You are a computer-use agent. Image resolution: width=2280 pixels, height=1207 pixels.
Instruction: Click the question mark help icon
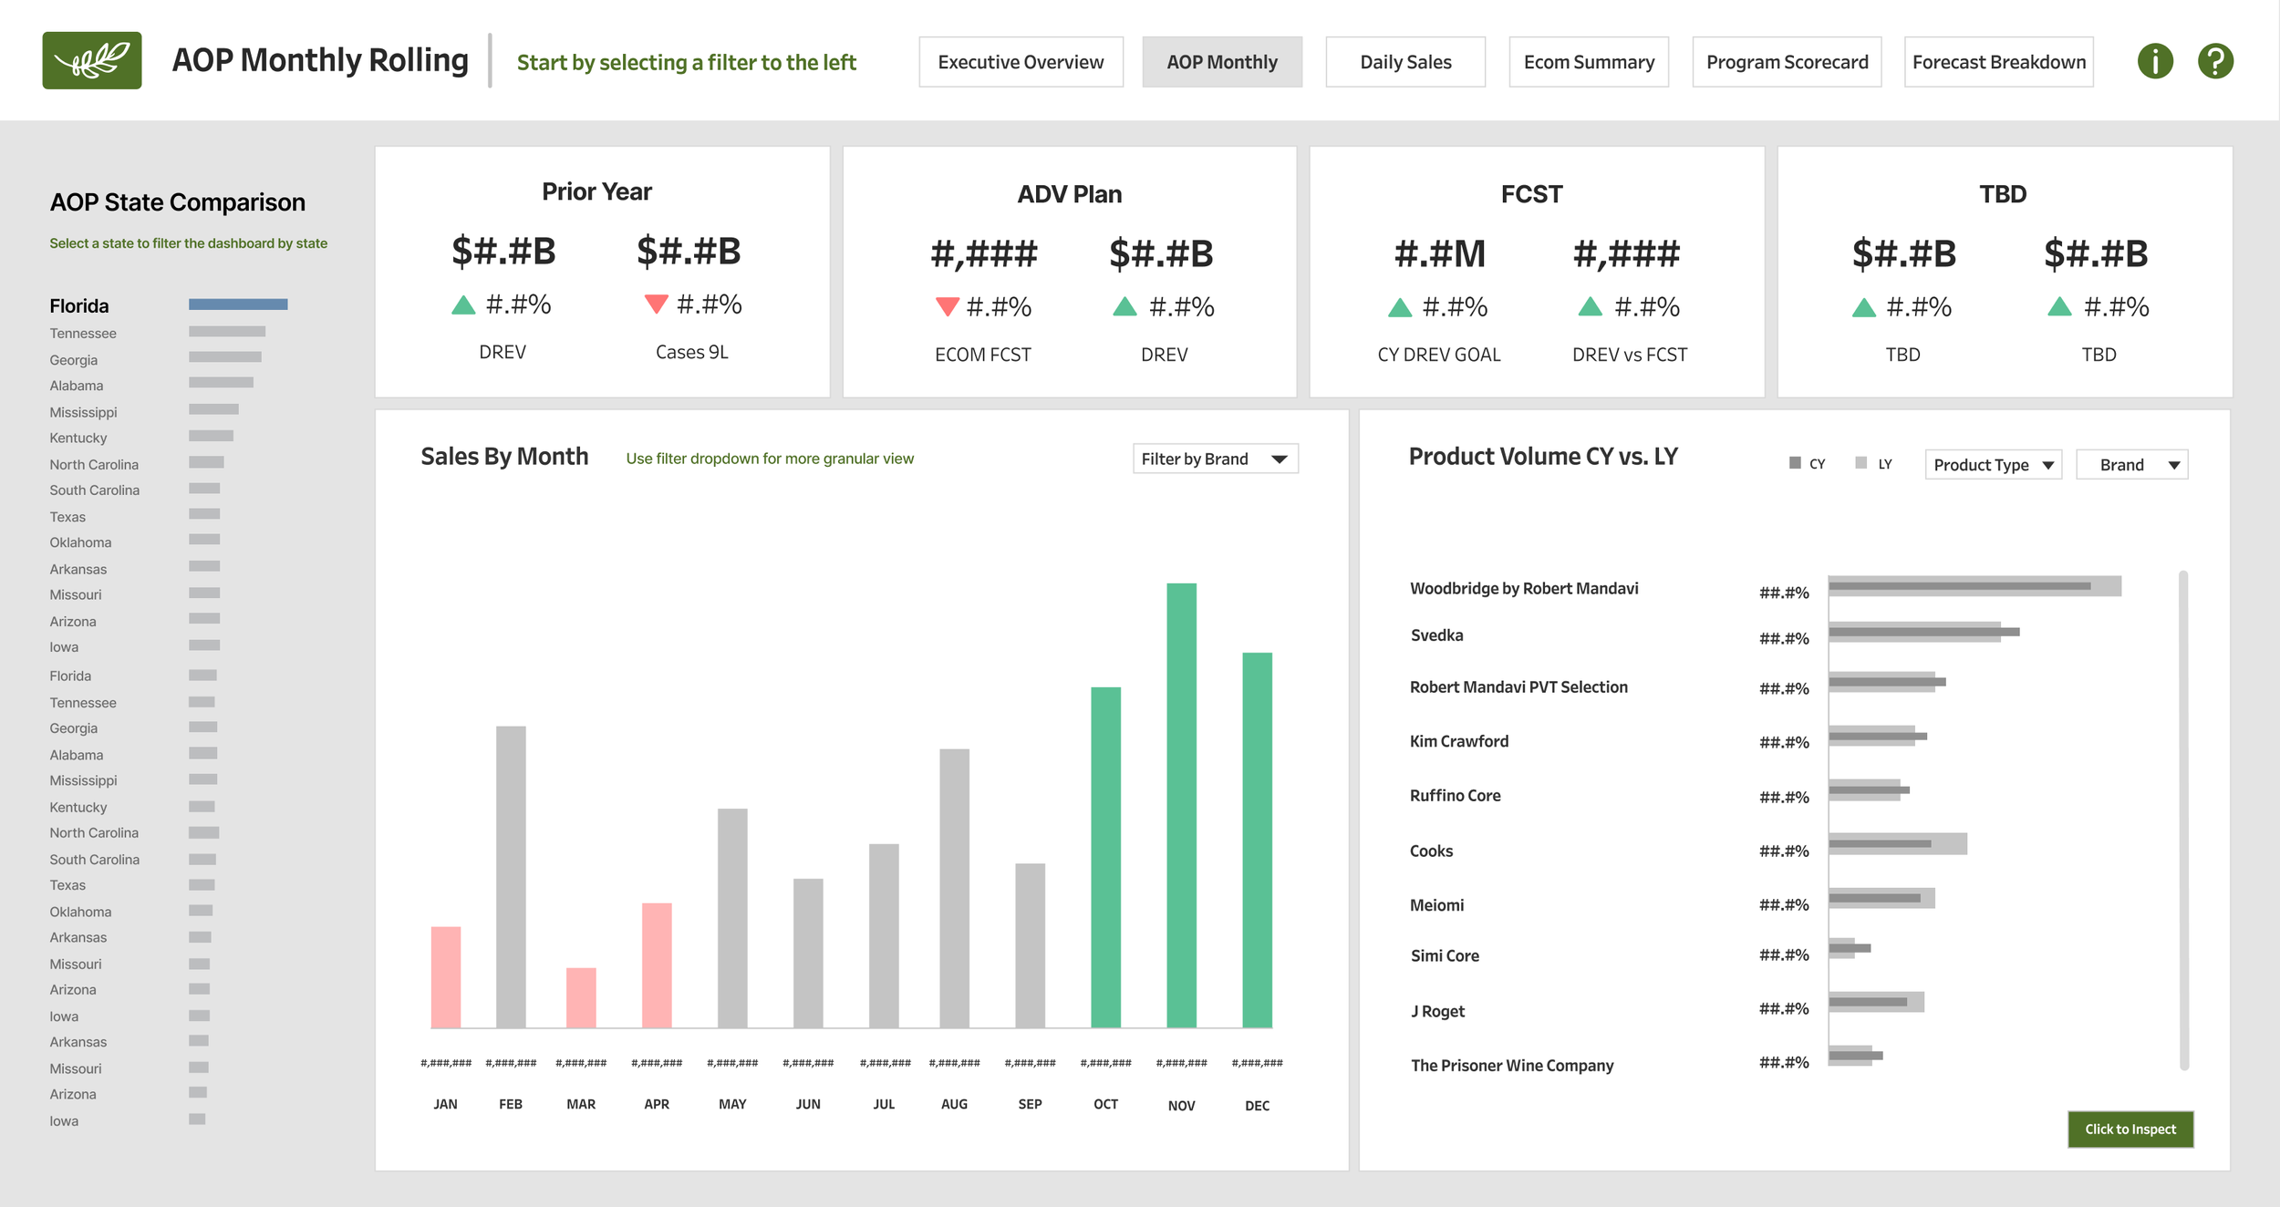click(2215, 61)
